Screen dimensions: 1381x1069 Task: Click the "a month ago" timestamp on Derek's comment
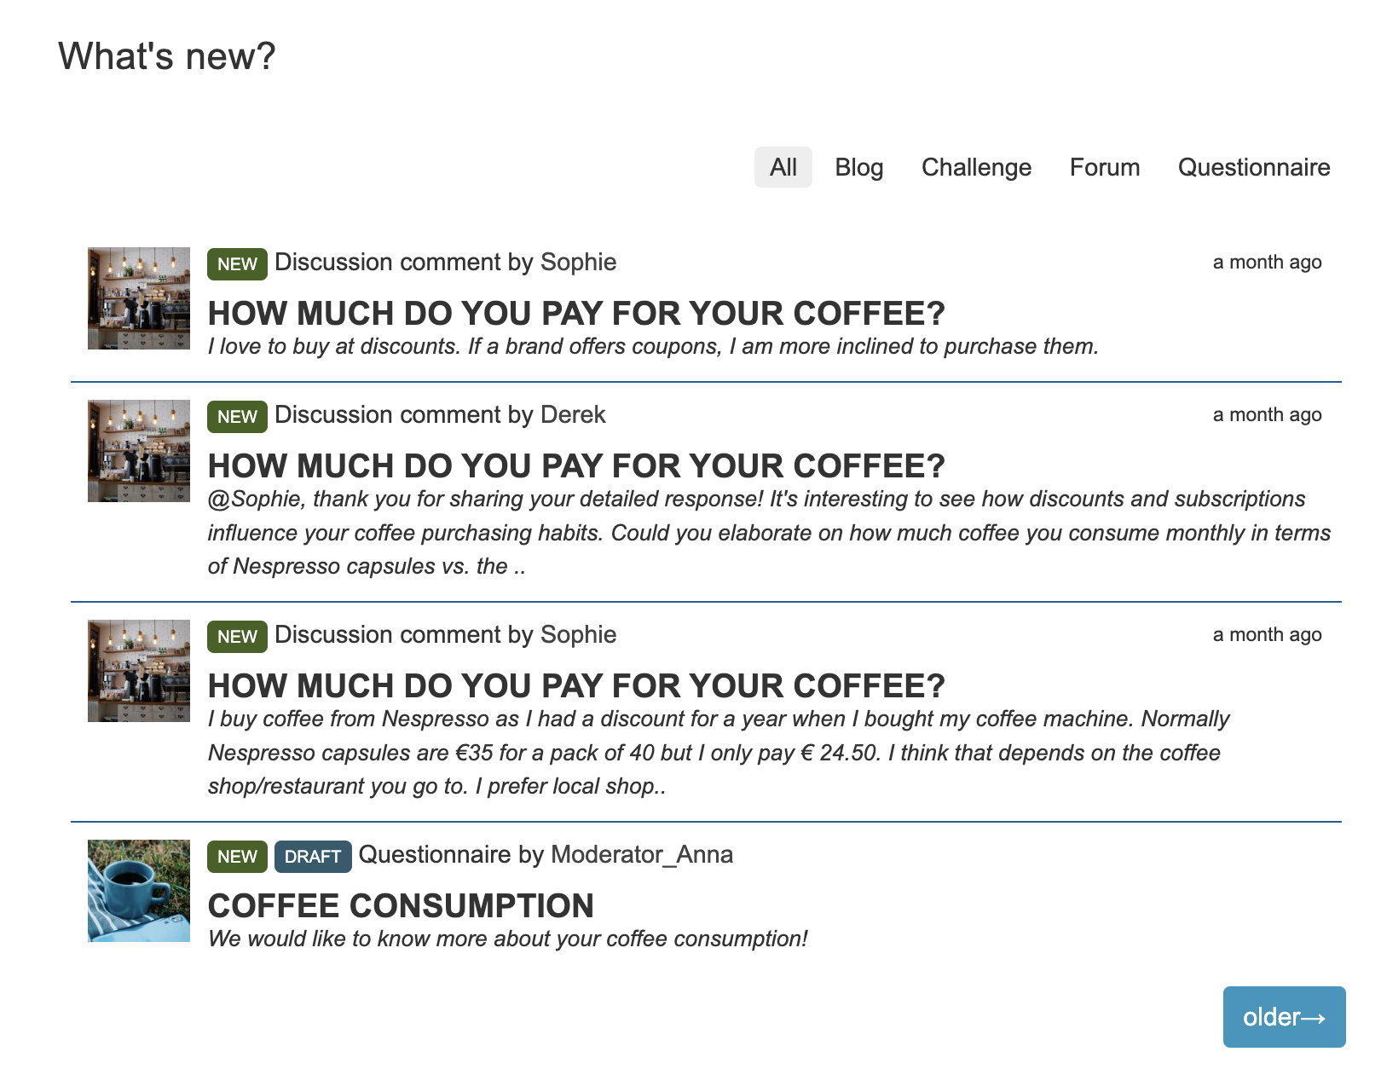[1267, 415]
